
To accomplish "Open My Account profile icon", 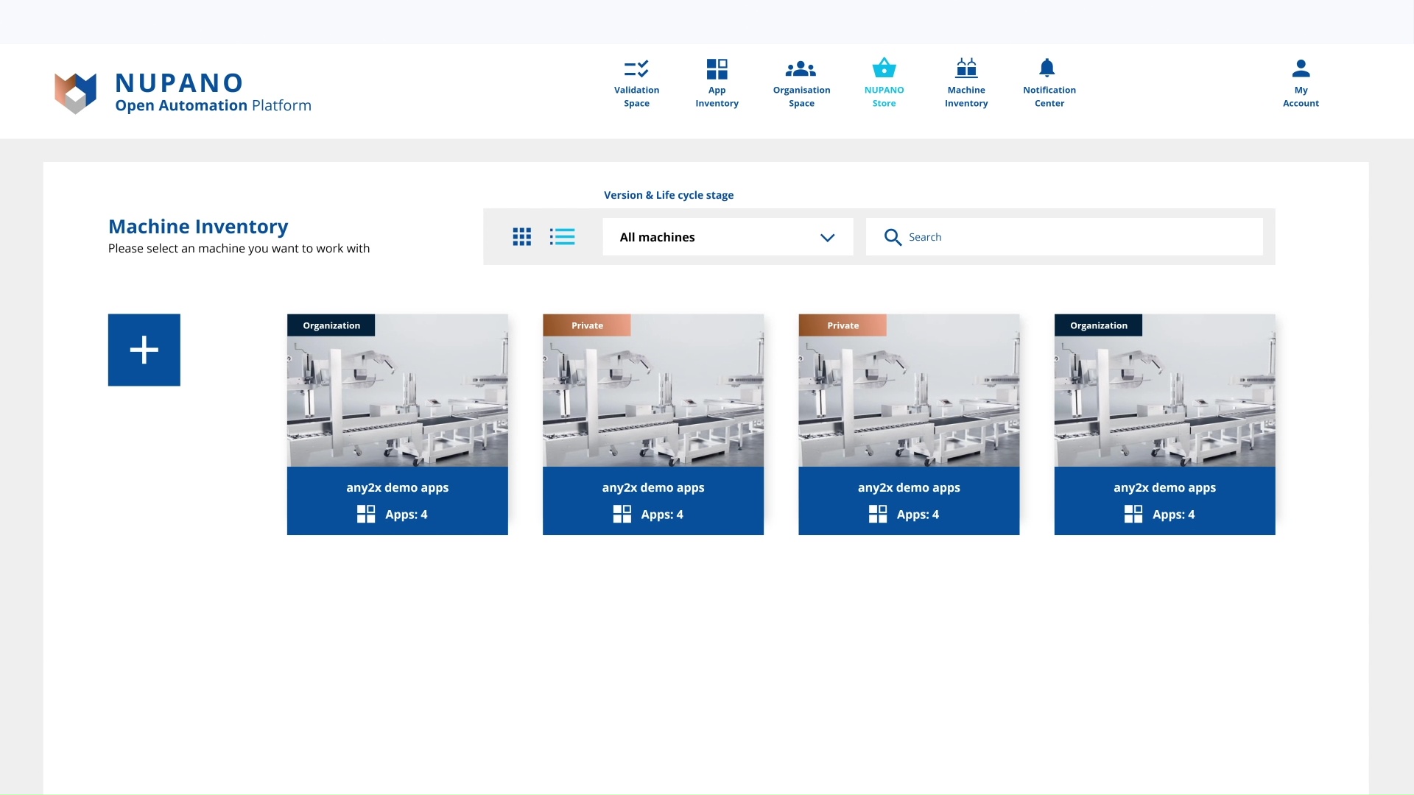I will pos(1301,68).
